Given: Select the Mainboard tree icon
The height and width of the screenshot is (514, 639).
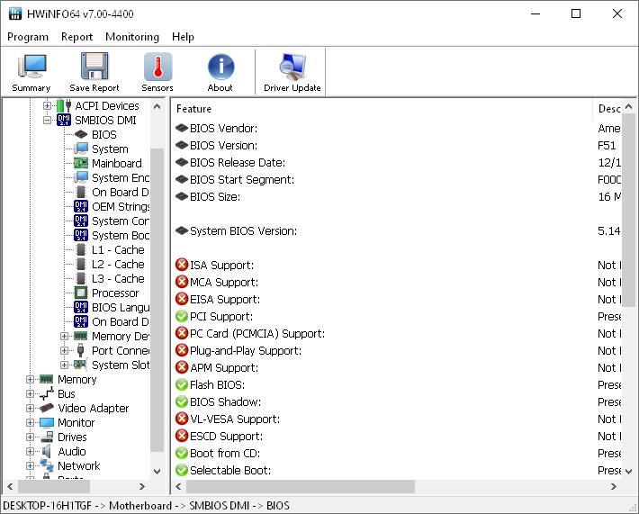Looking at the screenshot, I should pos(81,163).
